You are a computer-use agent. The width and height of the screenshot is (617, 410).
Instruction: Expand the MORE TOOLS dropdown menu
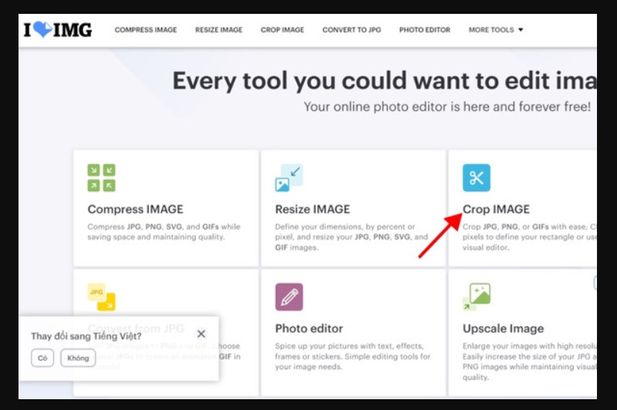(496, 30)
